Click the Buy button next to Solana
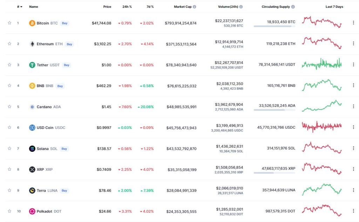The height and width of the screenshot is (222, 359). pyautogui.click(x=64, y=149)
